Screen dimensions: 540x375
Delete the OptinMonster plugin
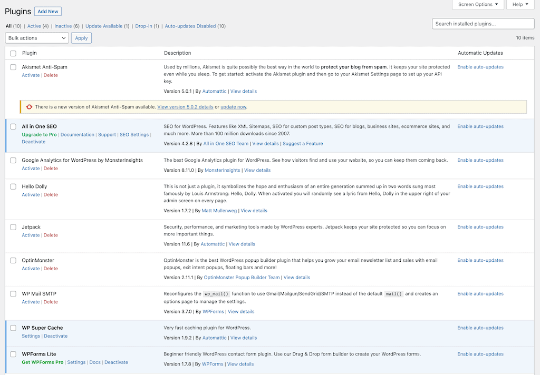coord(51,269)
